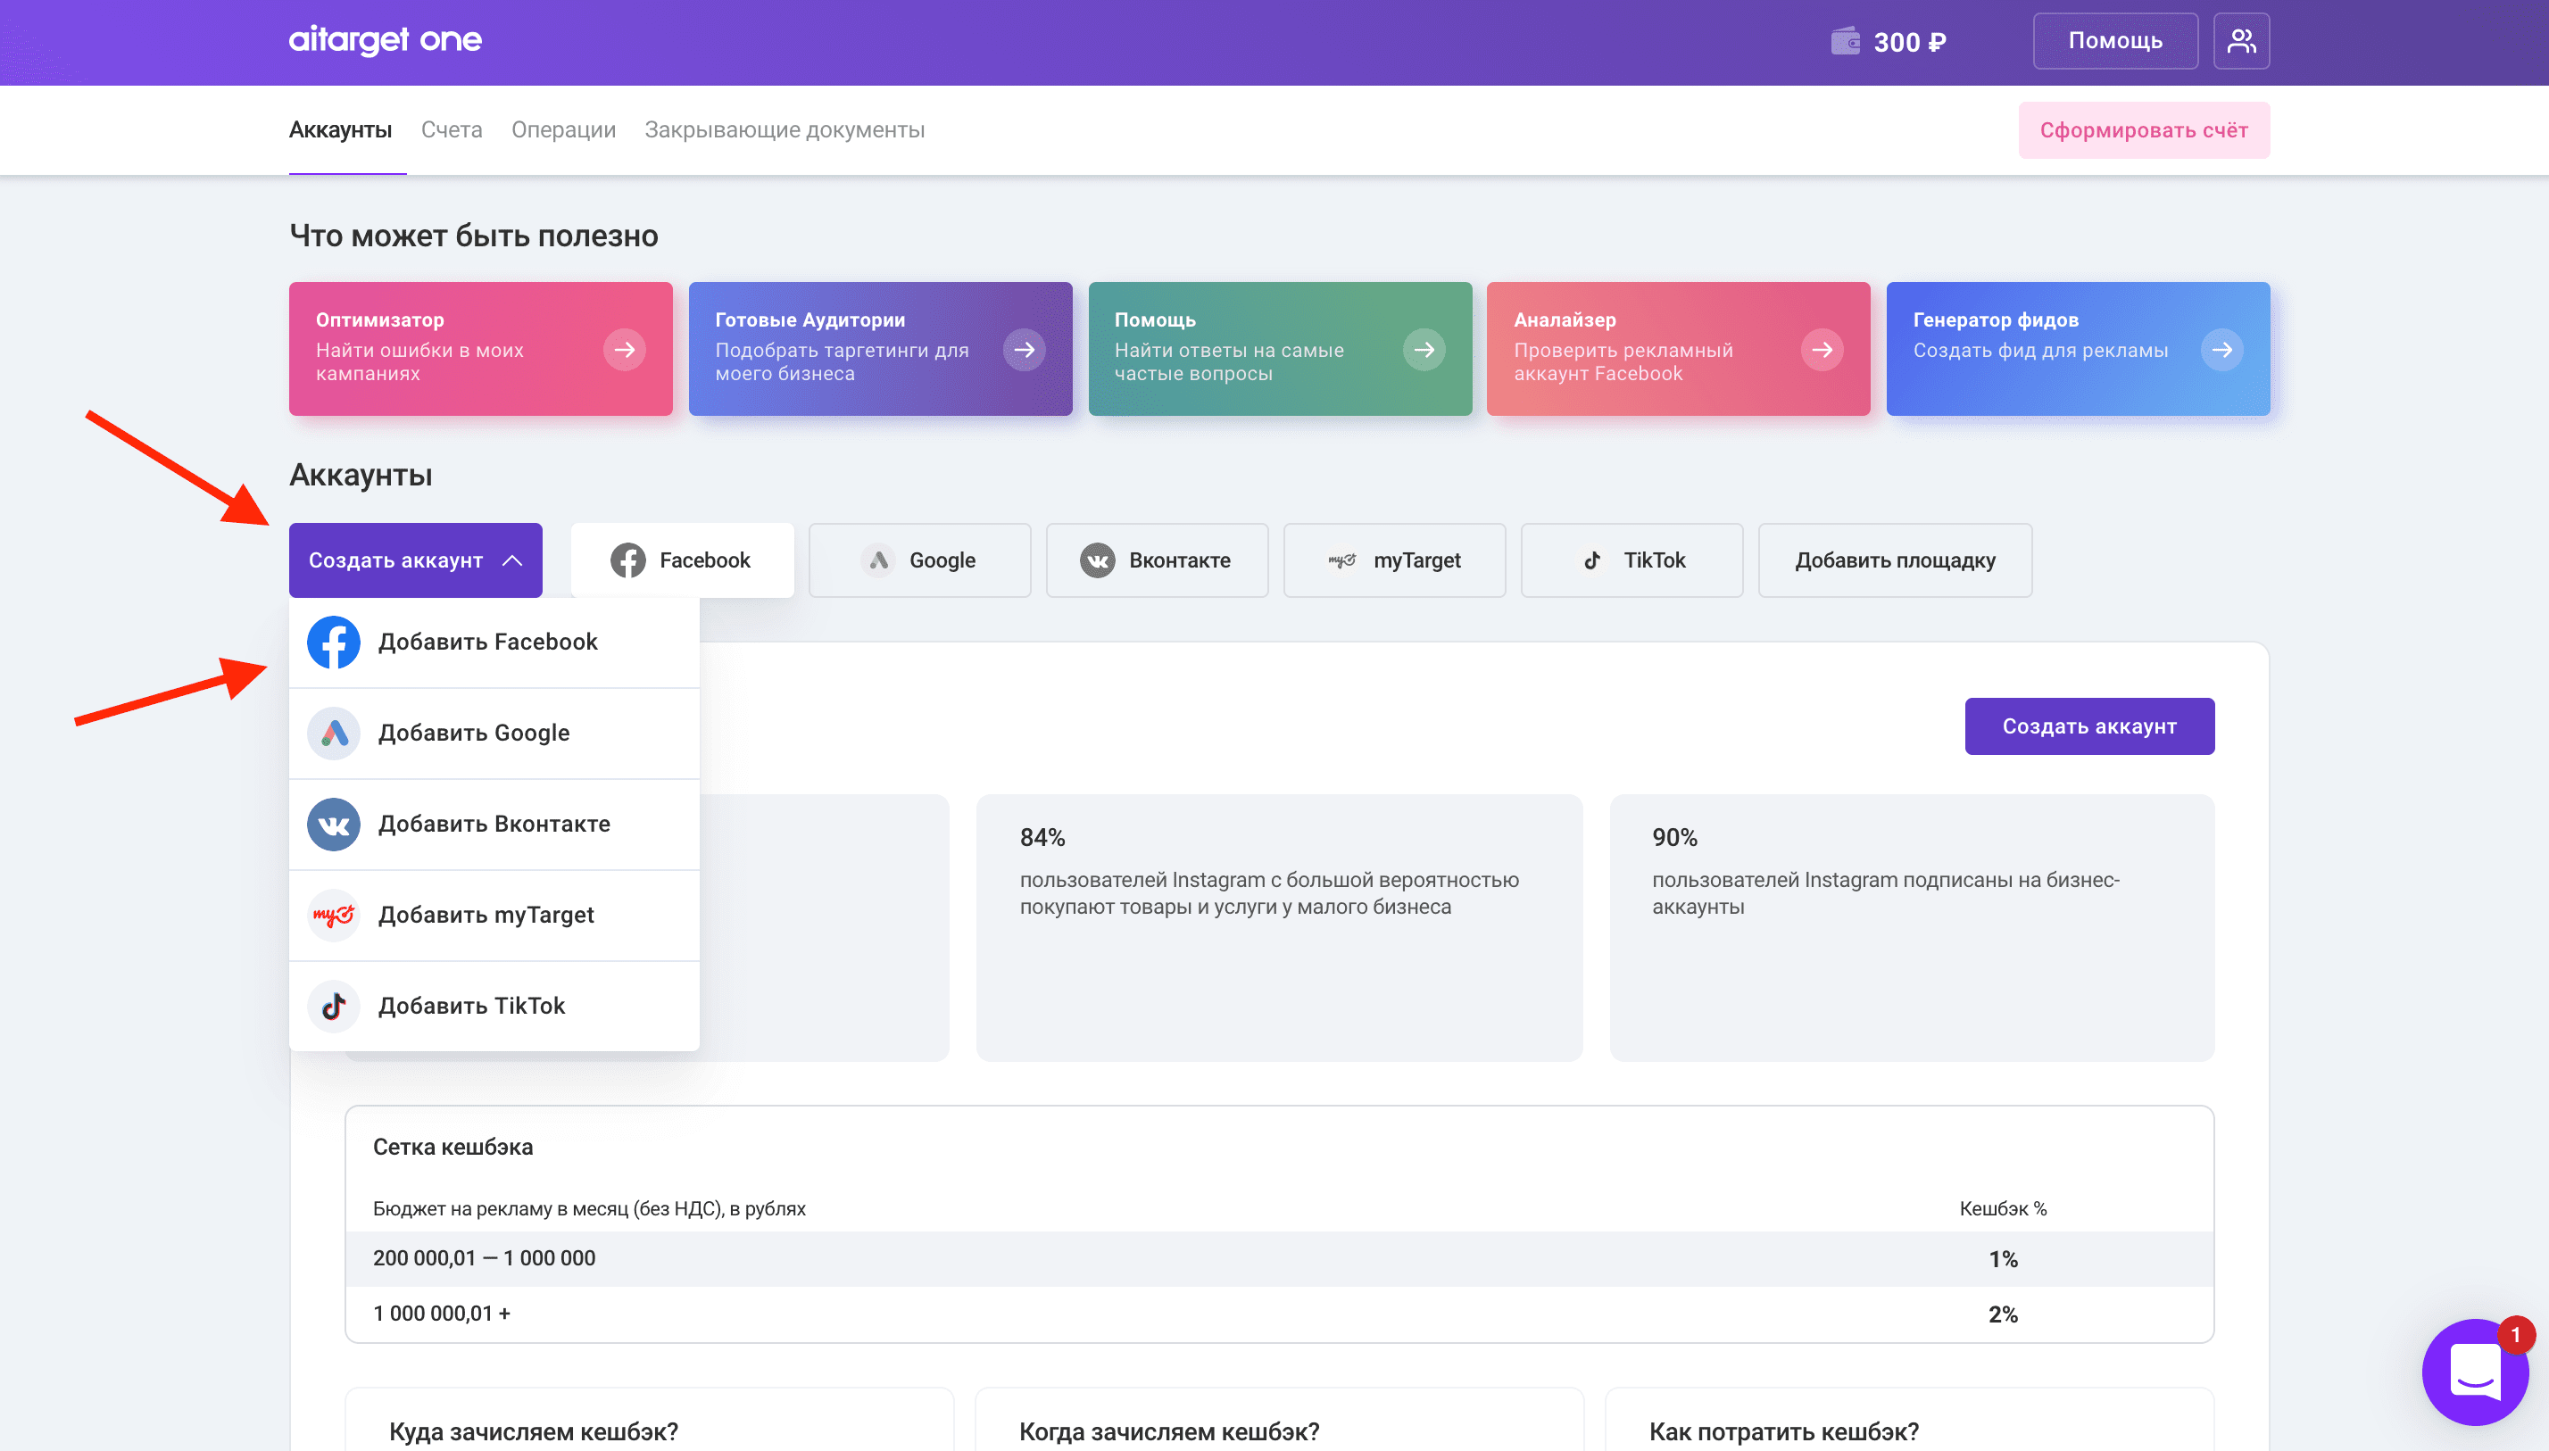Click the Google logo in platform tabs

click(x=878, y=560)
